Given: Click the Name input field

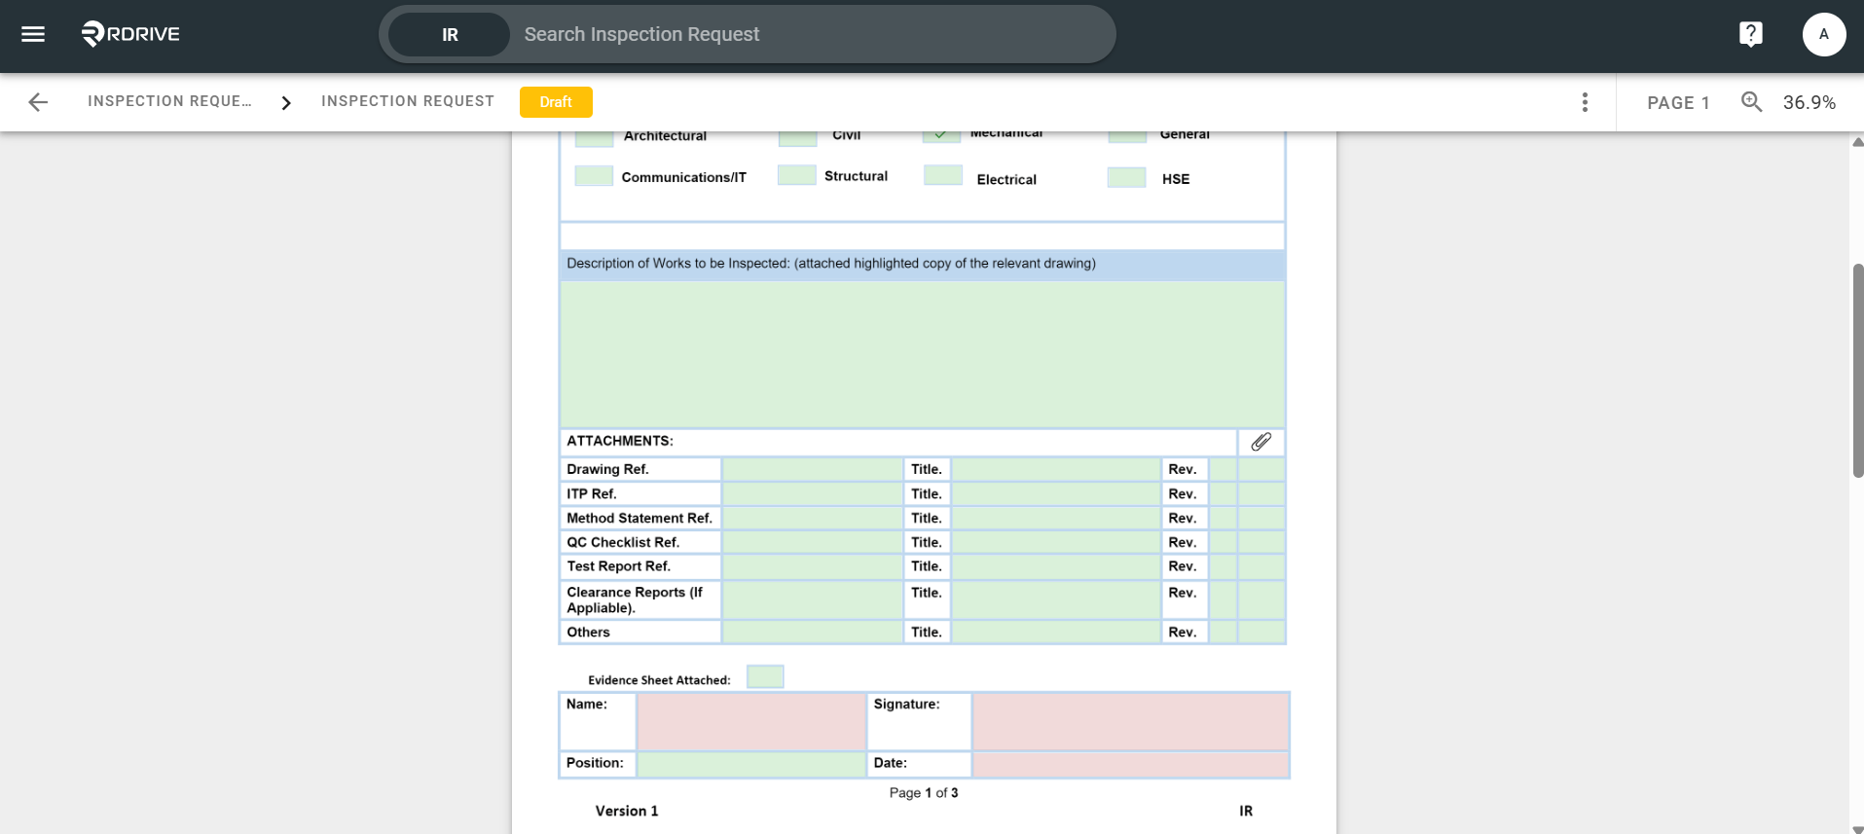Looking at the screenshot, I should pyautogui.click(x=751, y=721).
